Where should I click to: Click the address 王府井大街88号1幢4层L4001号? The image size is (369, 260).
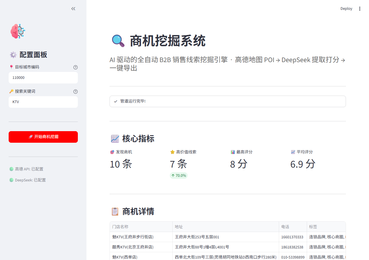(x=226, y=247)
